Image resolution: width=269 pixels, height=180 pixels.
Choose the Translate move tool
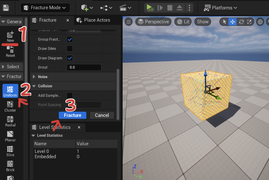coord(232,22)
